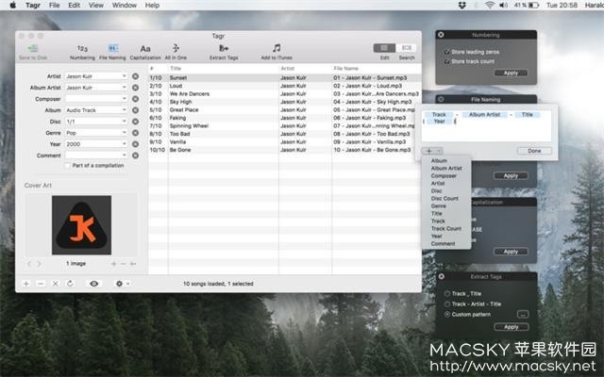
Task: Open the File menu in menu bar
Action: click(x=55, y=5)
